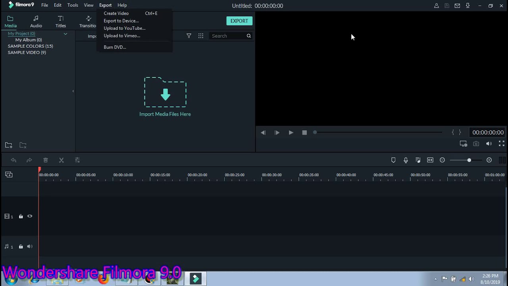Click the zoom to fit timeline icon
508x286 pixels.
click(x=430, y=160)
